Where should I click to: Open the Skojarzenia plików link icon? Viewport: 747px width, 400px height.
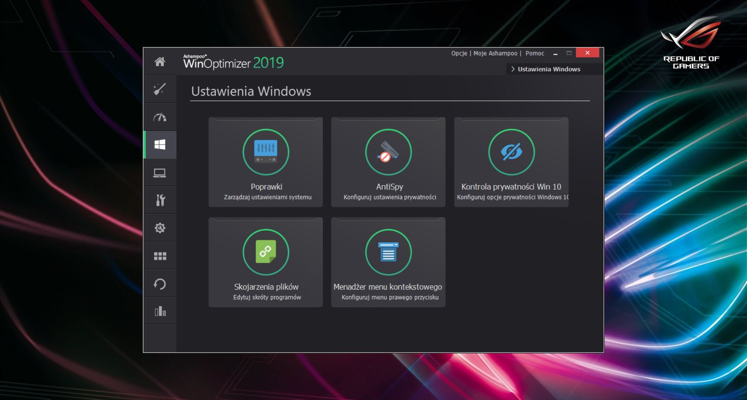tap(266, 252)
